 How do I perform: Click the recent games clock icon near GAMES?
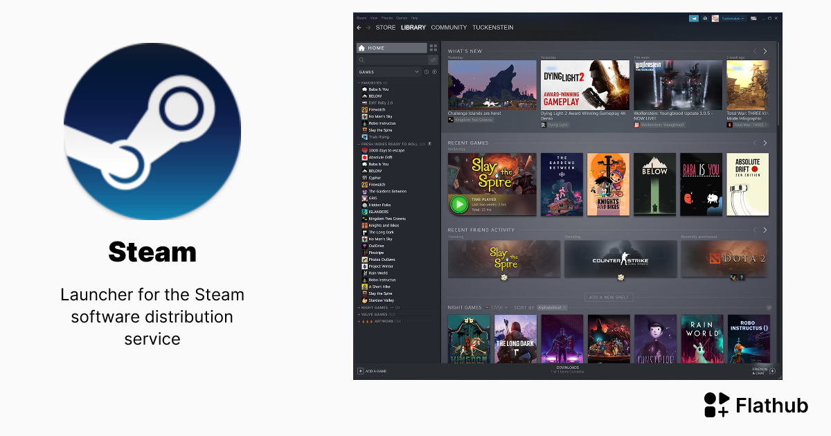click(426, 71)
